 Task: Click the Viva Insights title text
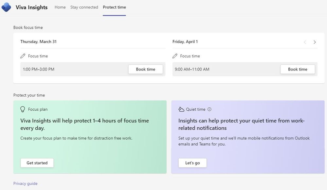coord(31,7)
